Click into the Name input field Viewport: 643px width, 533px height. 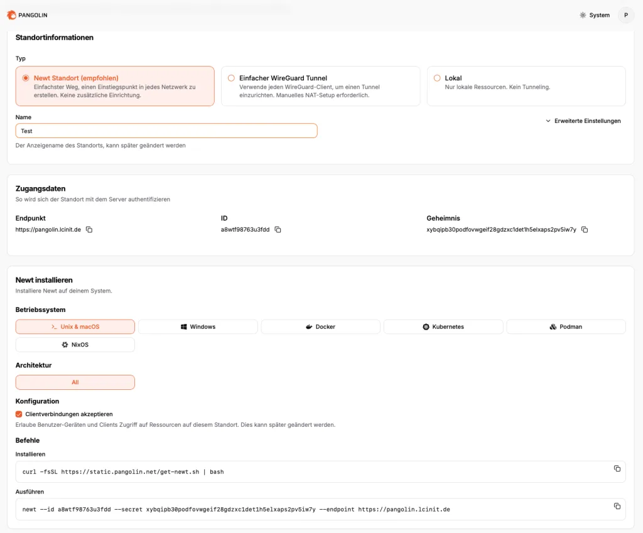tap(166, 131)
